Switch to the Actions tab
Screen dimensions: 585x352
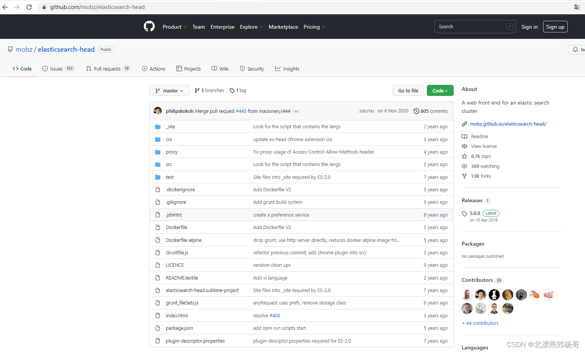[154, 69]
